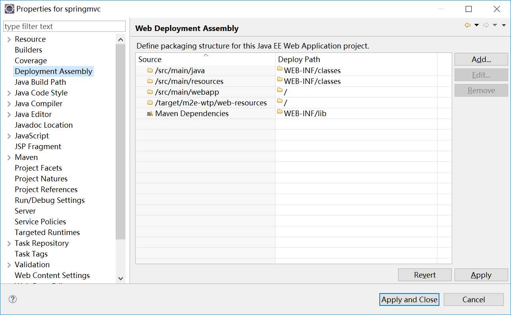
Task: Click the Apply button
Action: pyautogui.click(x=481, y=275)
